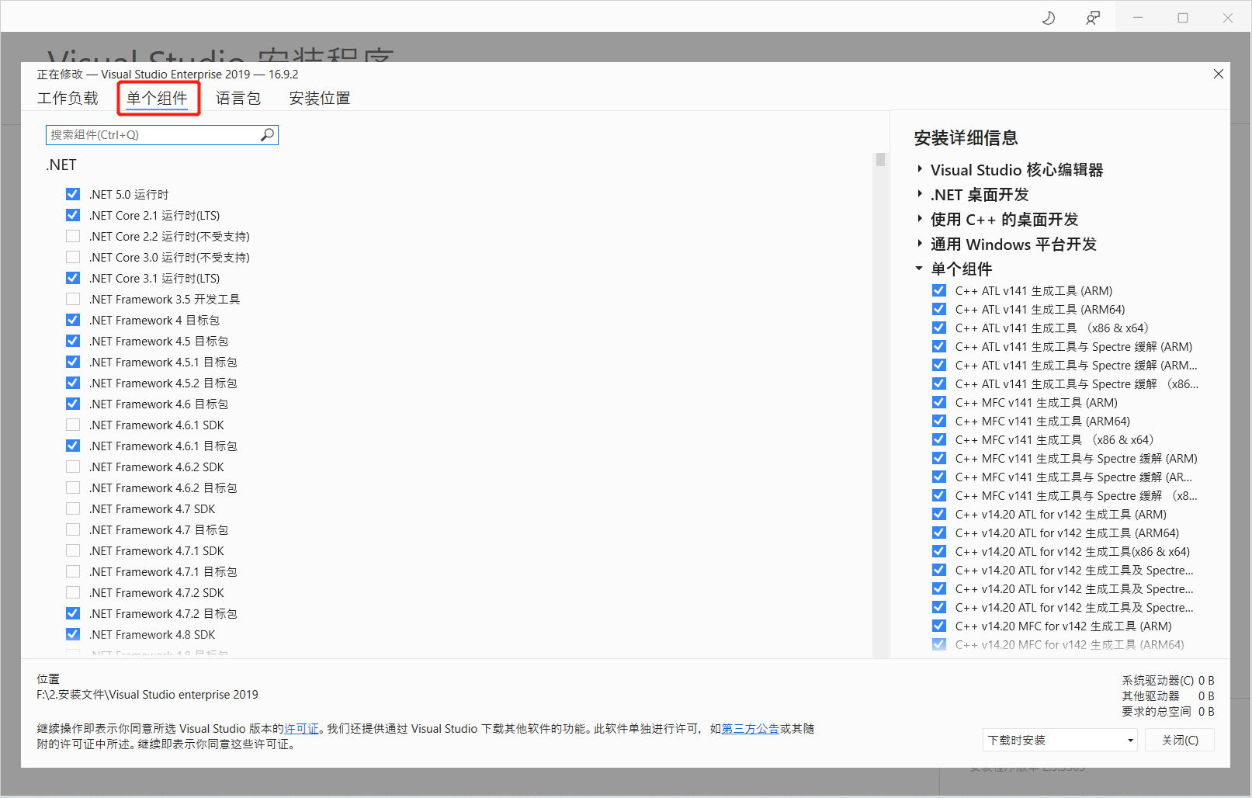Uncheck C++ MFC v141 生成工具 (ARM)
The height and width of the screenshot is (798, 1252).
(x=939, y=402)
